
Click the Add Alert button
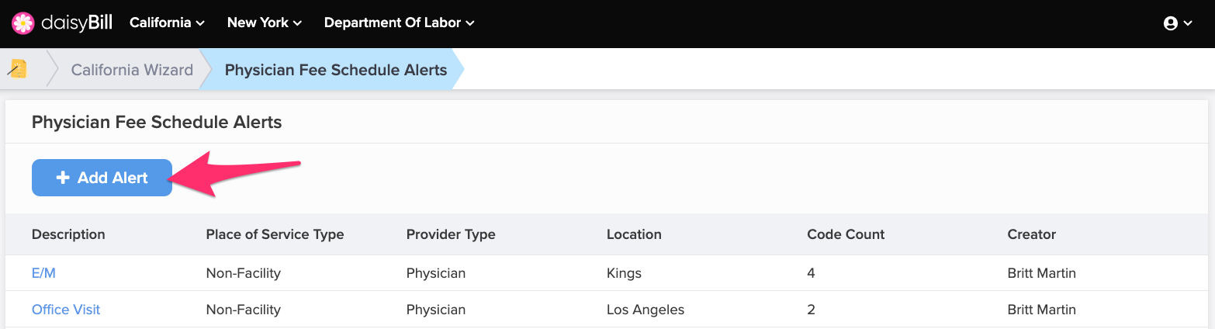pyautogui.click(x=102, y=178)
